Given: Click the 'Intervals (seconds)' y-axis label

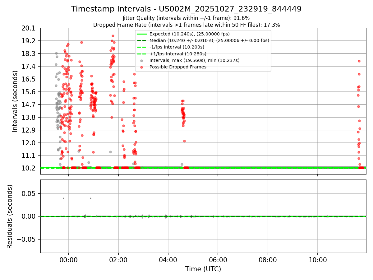Looking at the screenshot, I should [15, 101].
